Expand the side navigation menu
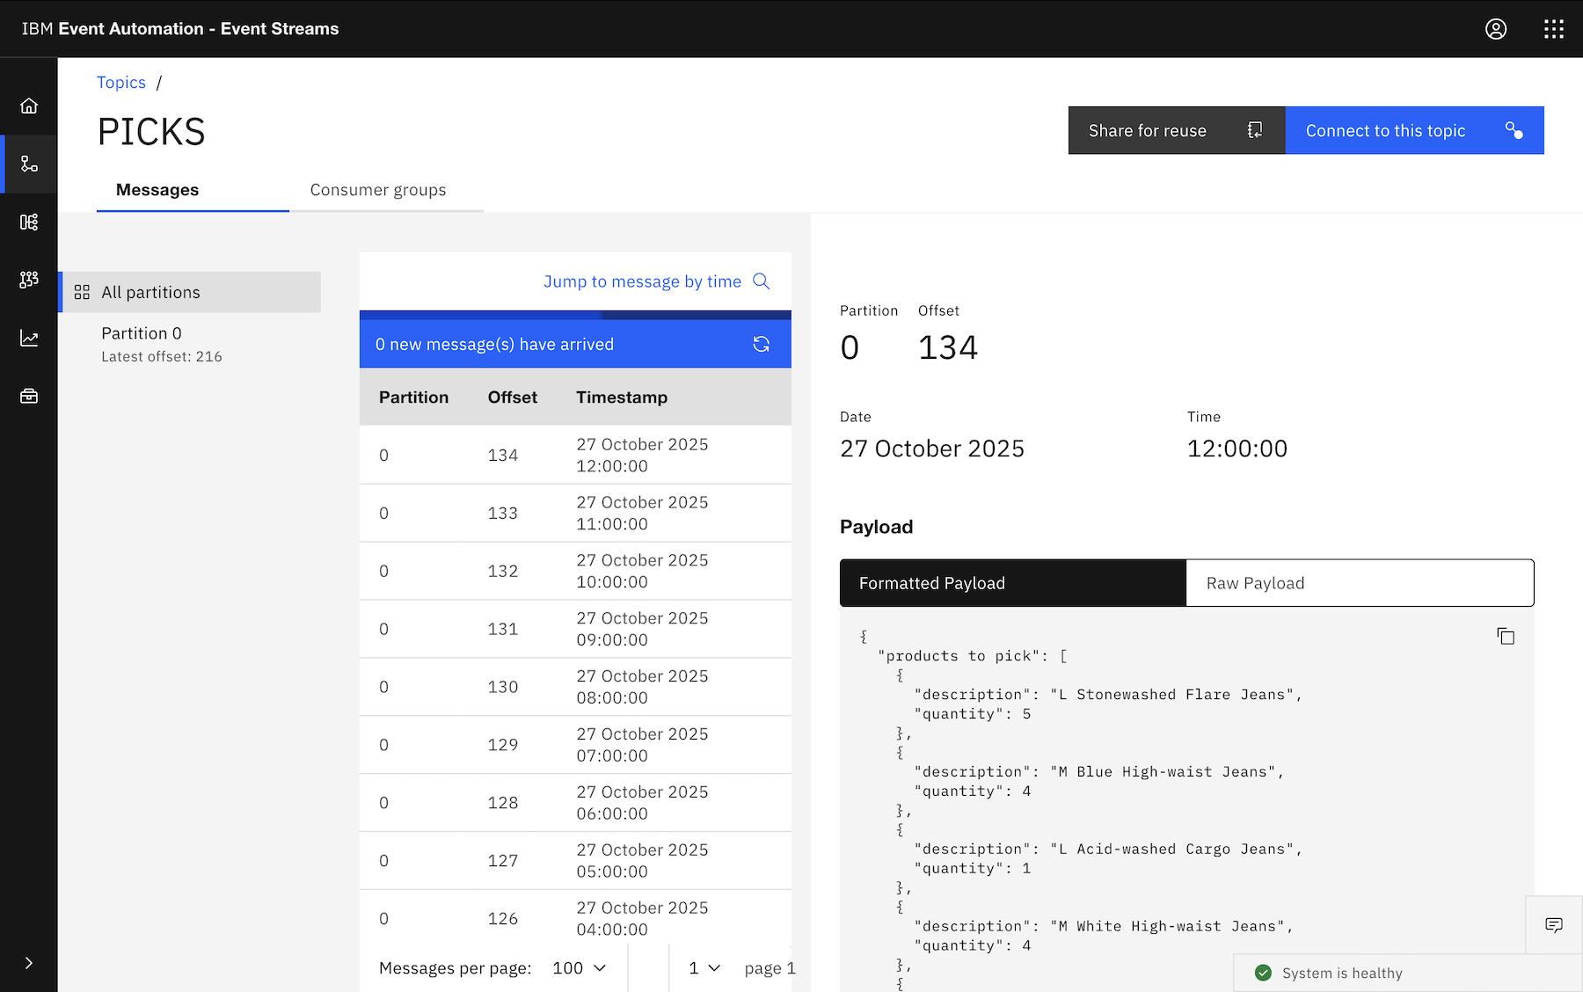This screenshot has height=992, width=1583. click(29, 963)
